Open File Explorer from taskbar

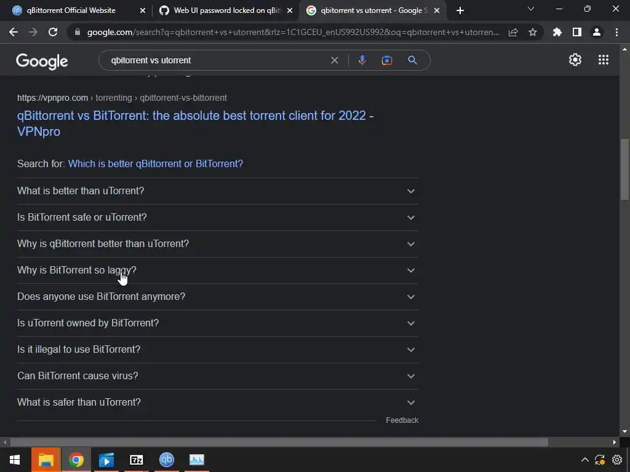[46, 460]
